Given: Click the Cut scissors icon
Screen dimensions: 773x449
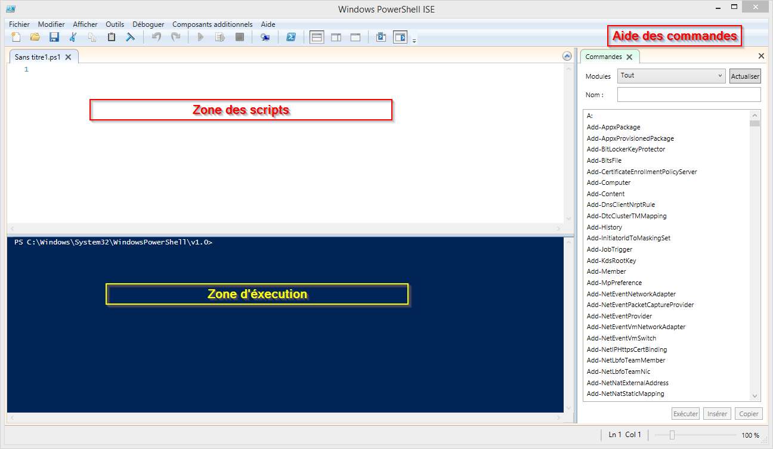Looking at the screenshot, I should click(73, 37).
